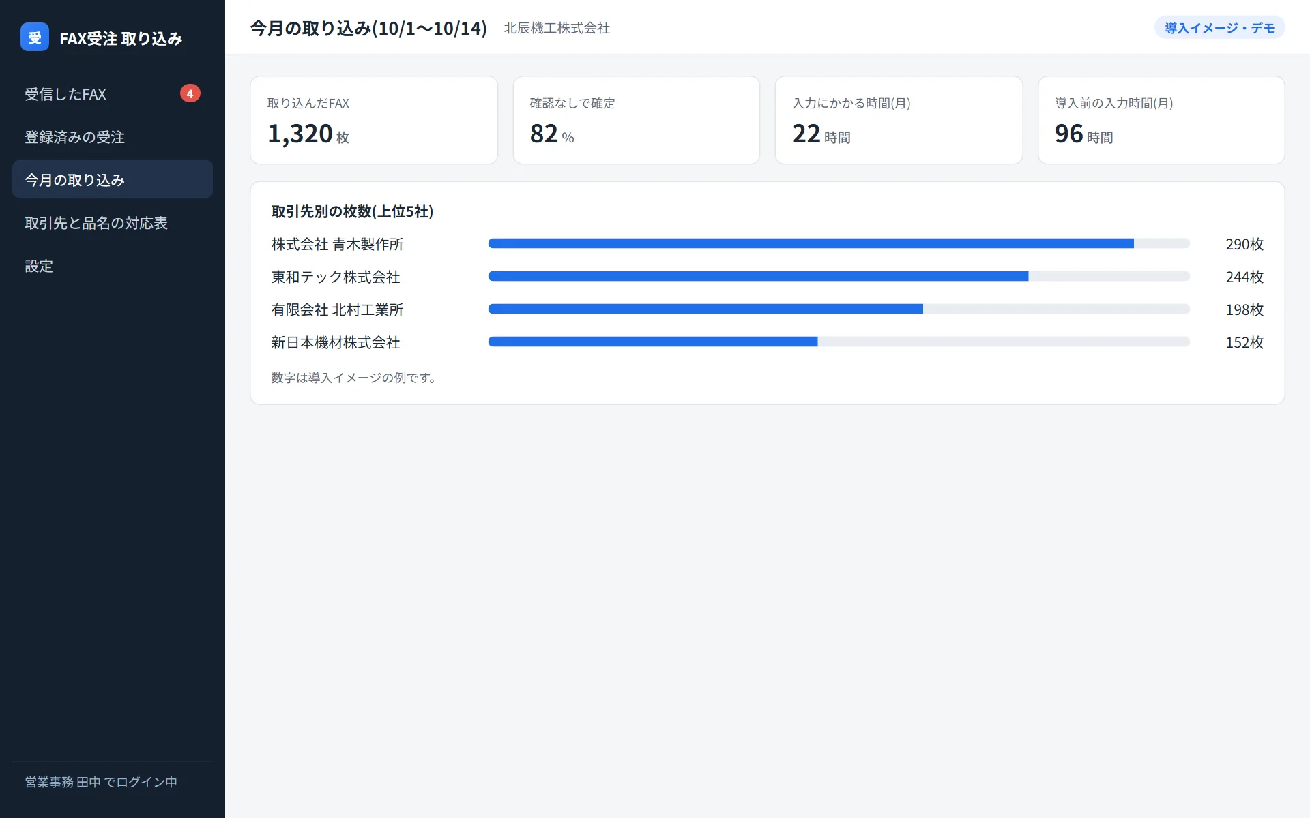This screenshot has height=818, width=1310.
Task: Click the 北辰機工株式会社 company name
Action: pos(557,28)
